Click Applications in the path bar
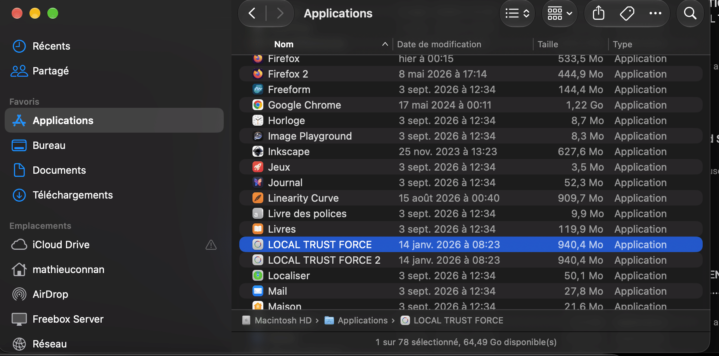Screen dimensions: 719x356 (x=356, y=320)
